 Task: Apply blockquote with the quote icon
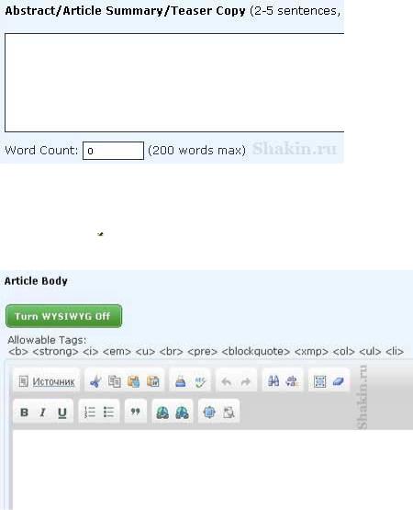click(136, 412)
